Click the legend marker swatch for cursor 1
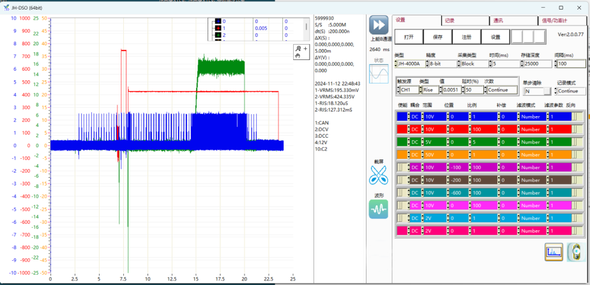This screenshot has height=285, width=590. (x=217, y=28)
